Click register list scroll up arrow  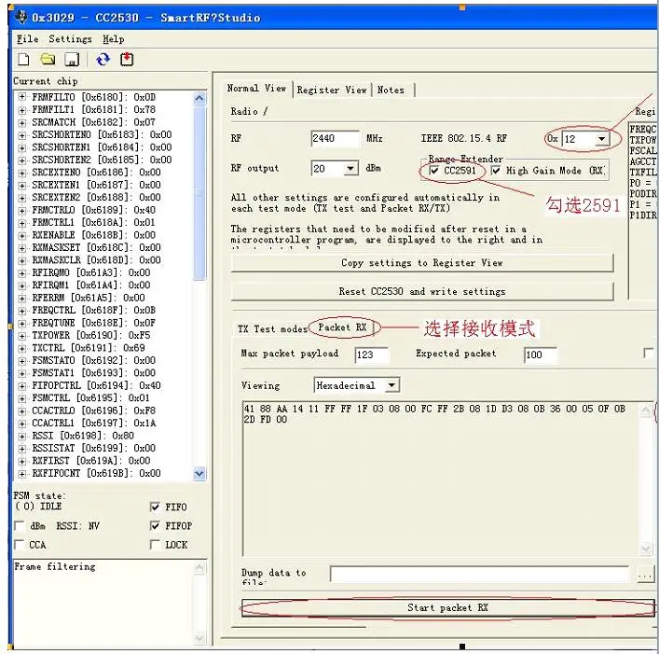coord(199,98)
